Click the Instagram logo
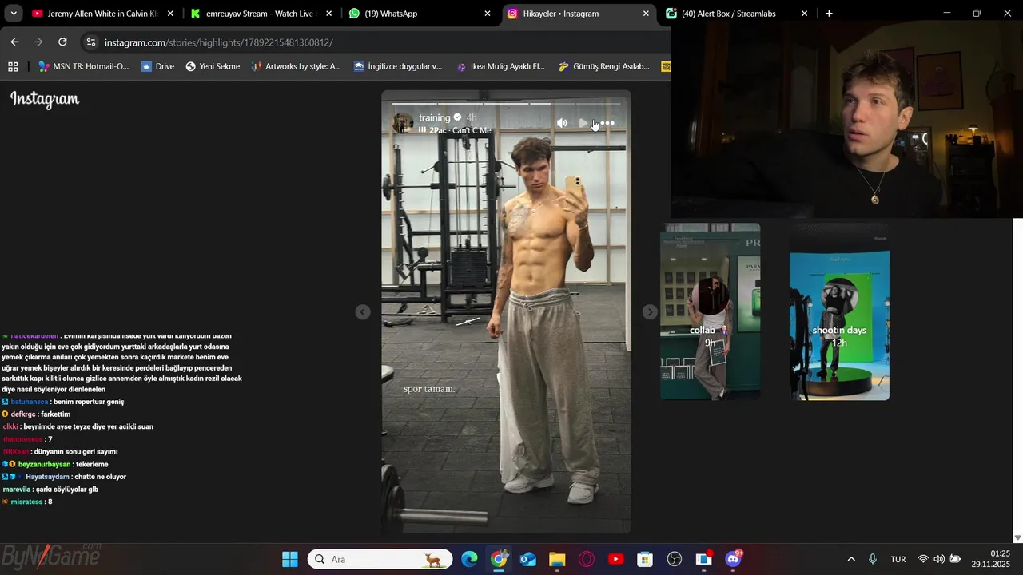1023x575 pixels. [x=45, y=99]
